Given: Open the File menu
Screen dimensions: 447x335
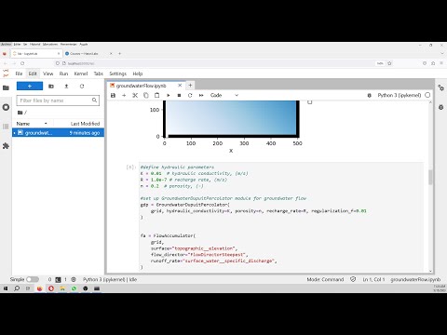Looking at the screenshot, I should pos(19,74).
